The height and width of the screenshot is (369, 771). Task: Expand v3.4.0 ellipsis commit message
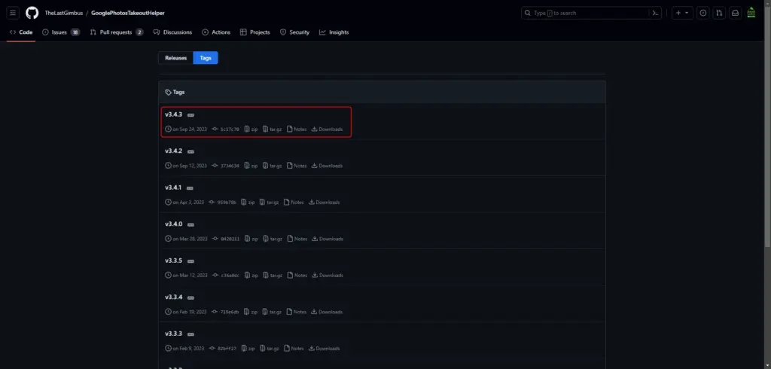pos(190,225)
